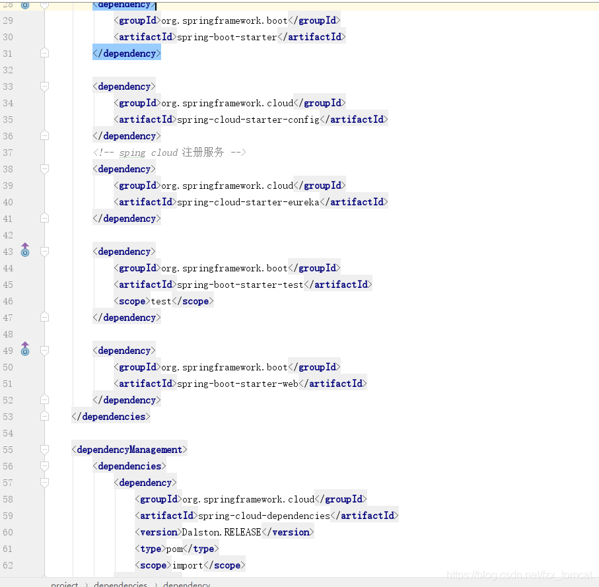Click fold end marker on line 47
Image resolution: width=599 pixels, height=587 pixels.
(x=44, y=318)
